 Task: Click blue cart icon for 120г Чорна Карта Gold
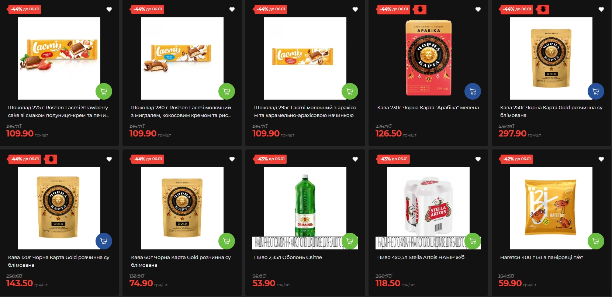coord(104,241)
